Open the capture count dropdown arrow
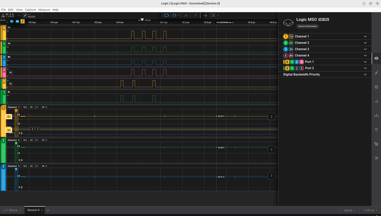 click(x=179, y=15)
